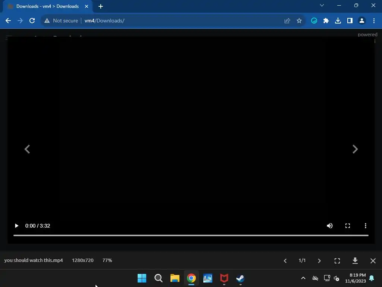Viewport: 382px width, 287px height.
Task: Mute the video volume
Action: tap(330, 226)
